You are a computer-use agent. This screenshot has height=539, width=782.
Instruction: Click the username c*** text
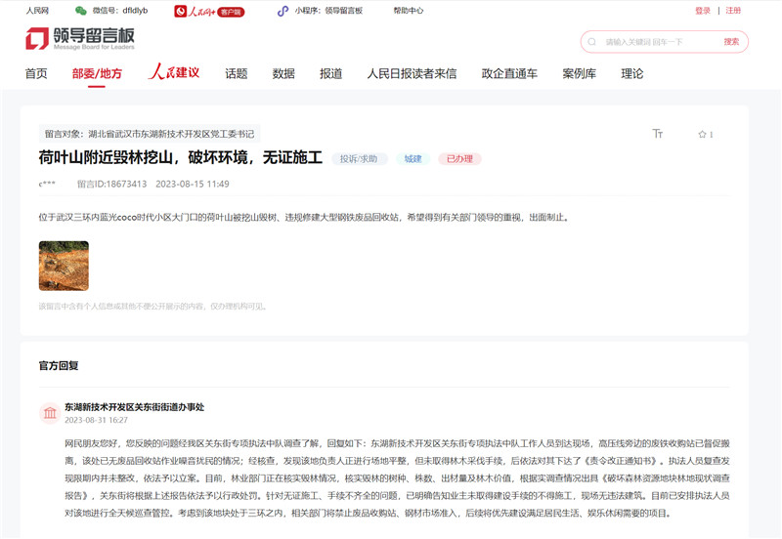(47, 185)
